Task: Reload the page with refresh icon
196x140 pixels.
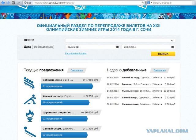Action: 13,3
